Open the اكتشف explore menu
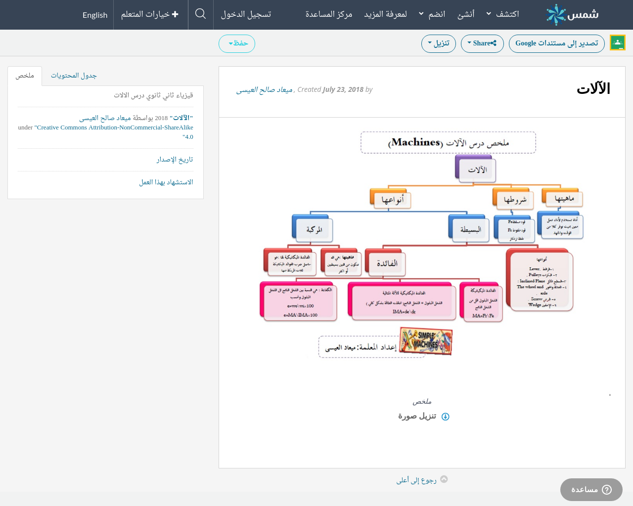Viewport: 633px width, 506px height. (502, 14)
